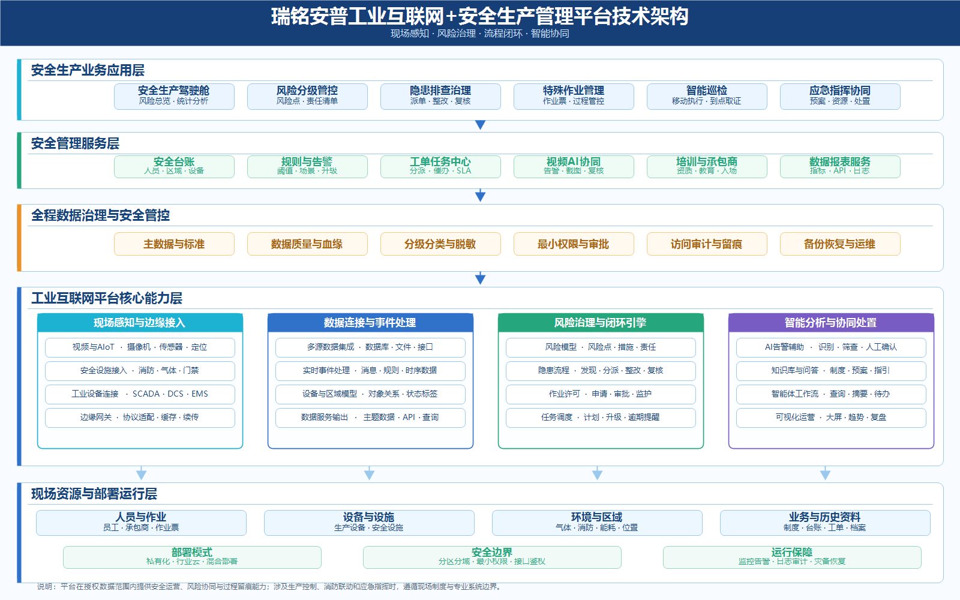This screenshot has width=960, height=600.
Task: Click the 分级分类与脱敏 box
Action: (x=440, y=244)
